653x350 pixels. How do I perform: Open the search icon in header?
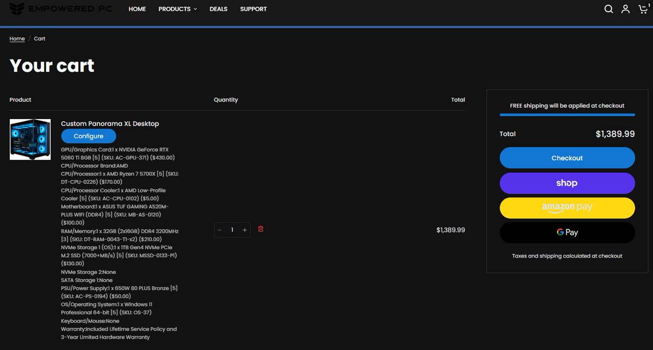pyautogui.click(x=608, y=9)
